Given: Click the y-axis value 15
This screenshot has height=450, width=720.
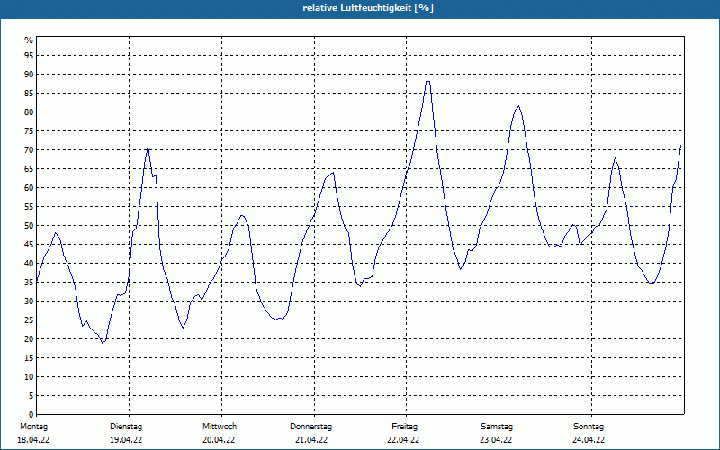Looking at the screenshot, I should coord(29,357).
